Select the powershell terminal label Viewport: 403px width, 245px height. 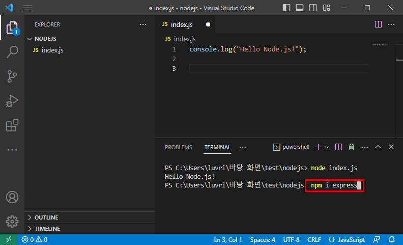coord(291,147)
